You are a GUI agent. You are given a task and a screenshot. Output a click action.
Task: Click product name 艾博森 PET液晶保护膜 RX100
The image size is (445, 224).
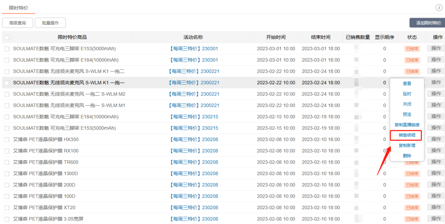tap(46, 151)
